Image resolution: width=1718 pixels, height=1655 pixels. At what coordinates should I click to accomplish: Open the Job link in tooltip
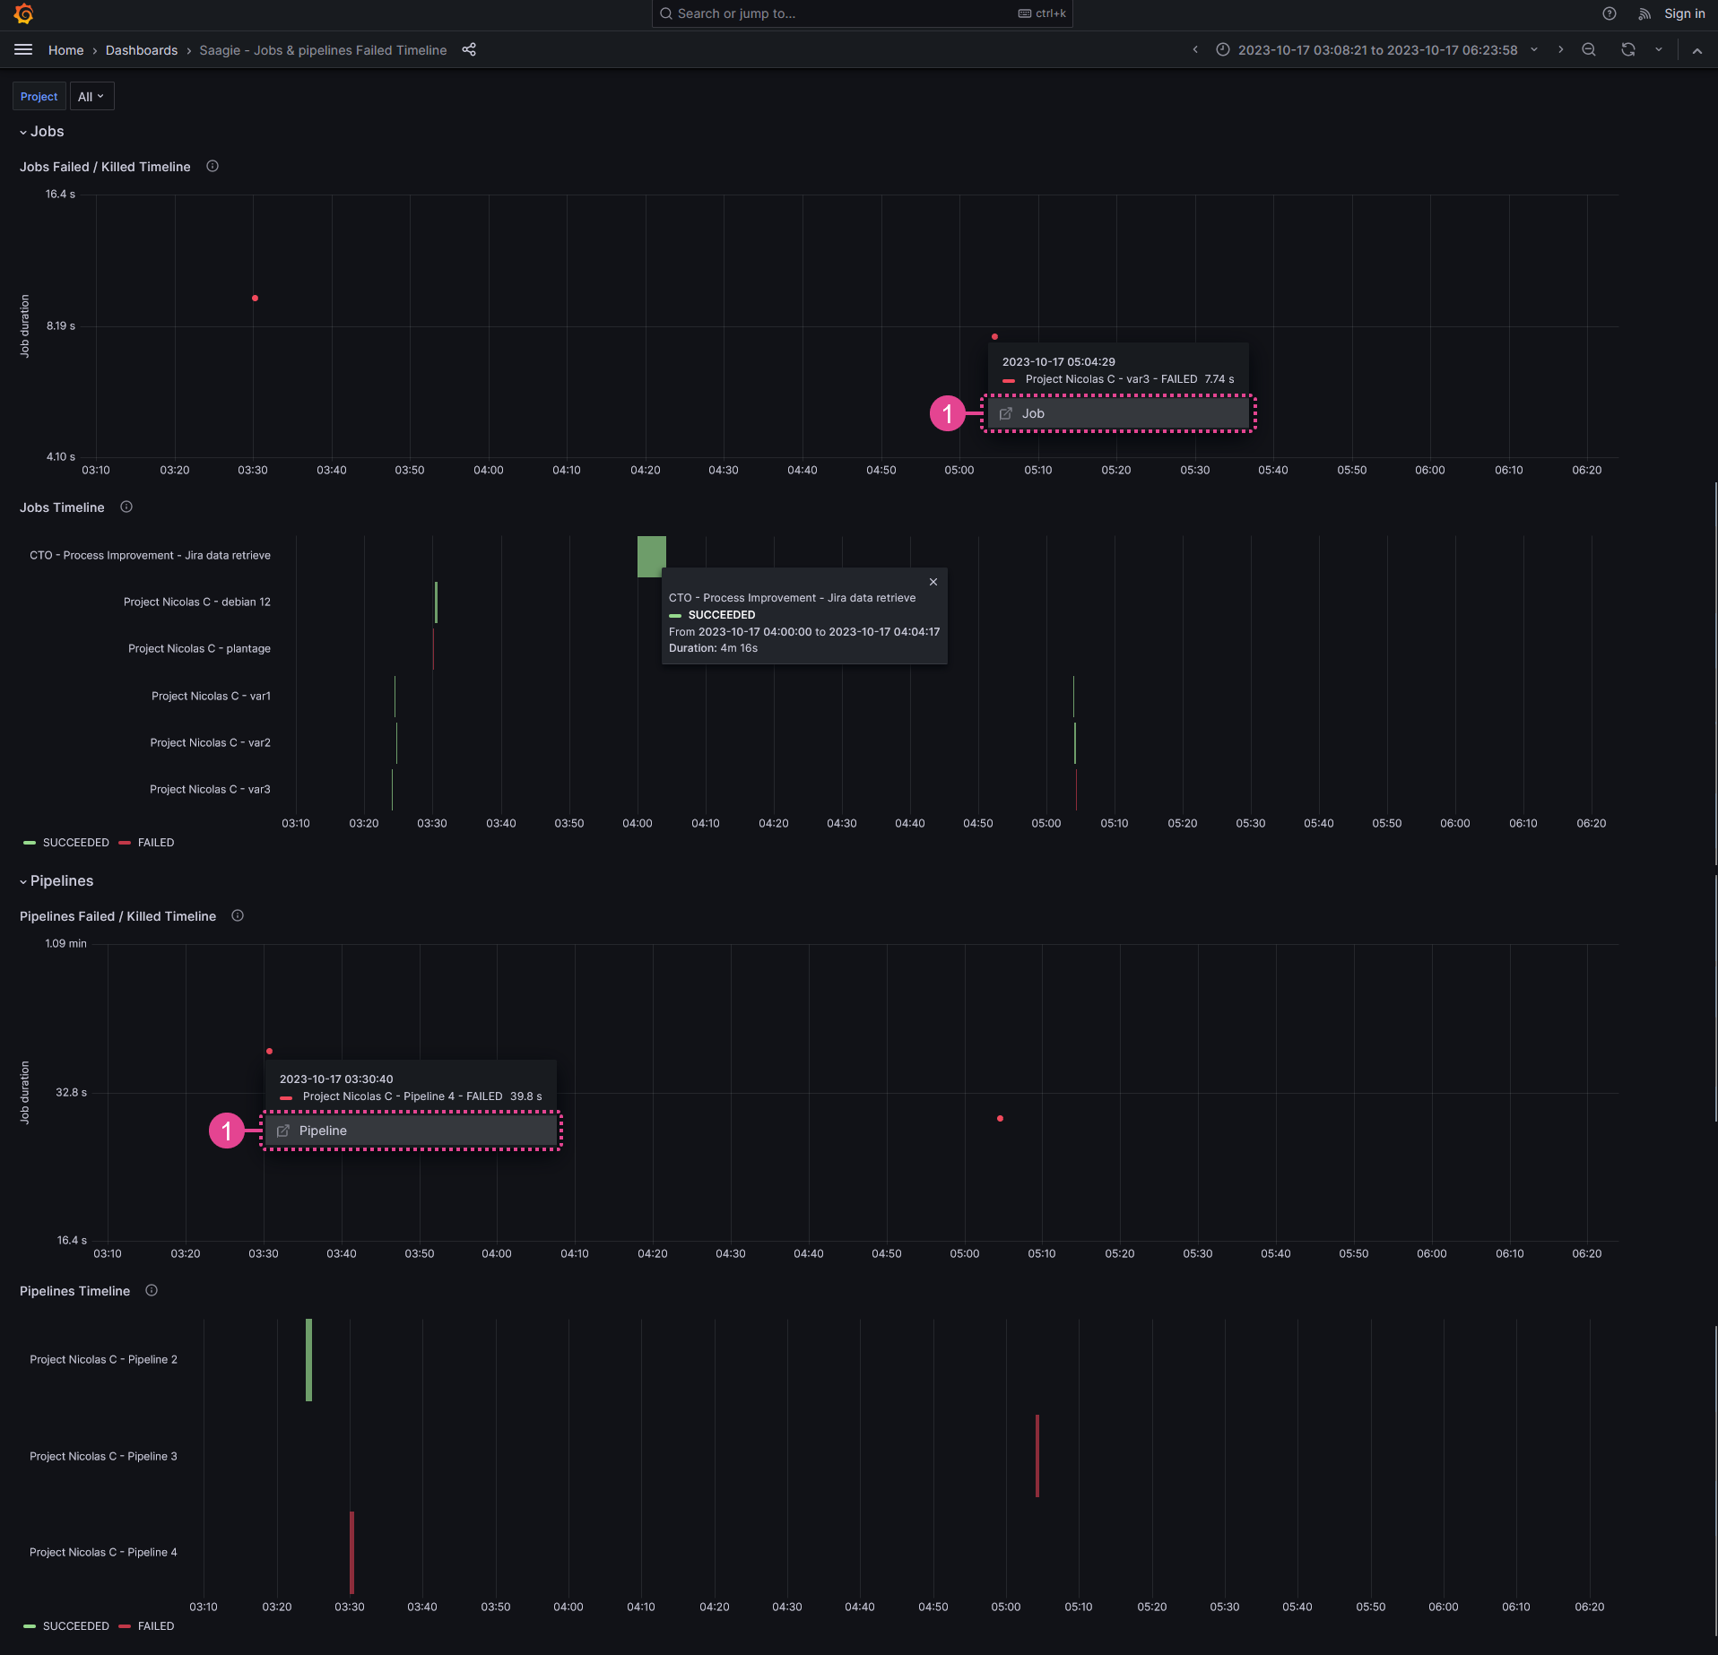click(x=1118, y=413)
